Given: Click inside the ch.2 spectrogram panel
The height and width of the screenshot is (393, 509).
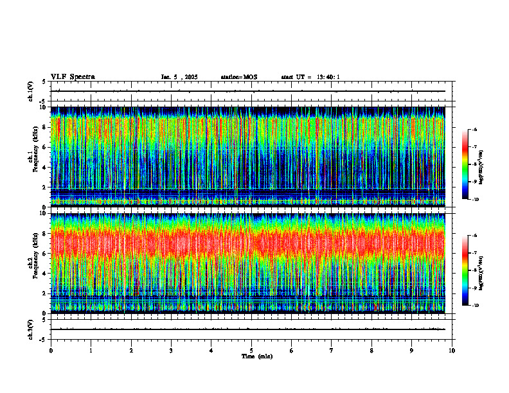Looking at the screenshot, I should pyautogui.click(x=247, y=263).
